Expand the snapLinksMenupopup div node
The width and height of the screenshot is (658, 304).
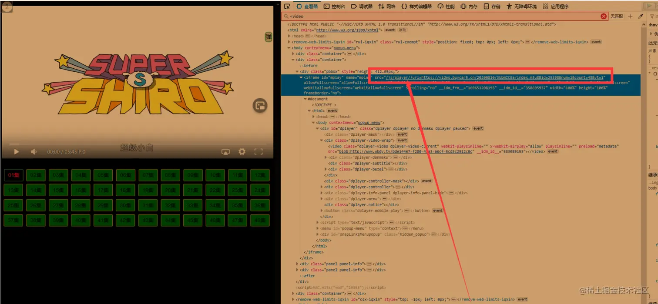[x=317, y=234]
